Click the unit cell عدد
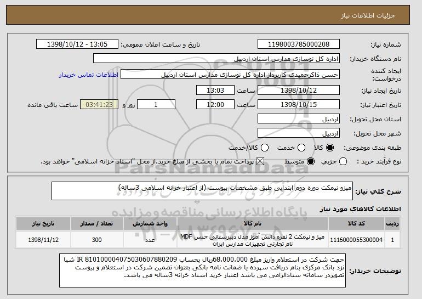This screenshot has height=299, width=422. coord(150,240)
